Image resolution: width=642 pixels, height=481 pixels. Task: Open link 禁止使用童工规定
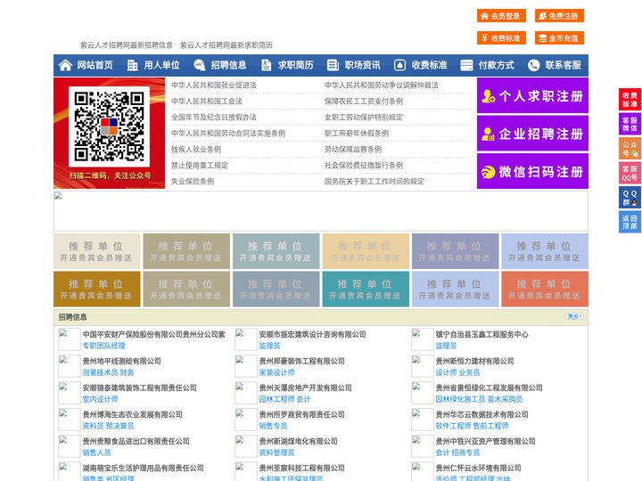[x=200, y=166]
